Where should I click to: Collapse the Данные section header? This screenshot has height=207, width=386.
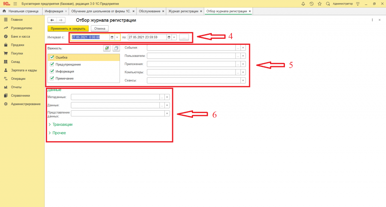(x=54, y=90)
